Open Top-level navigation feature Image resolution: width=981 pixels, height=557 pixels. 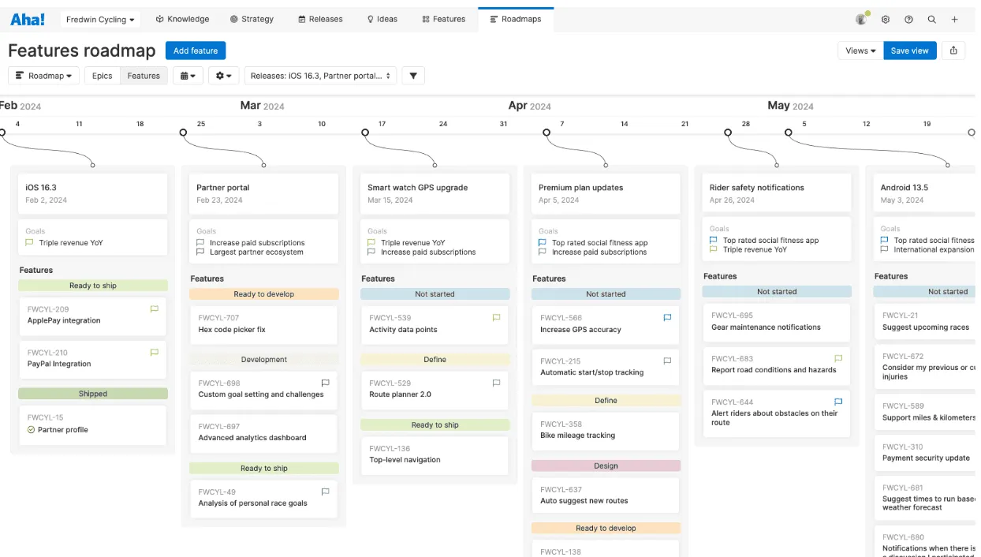[435, 454]
